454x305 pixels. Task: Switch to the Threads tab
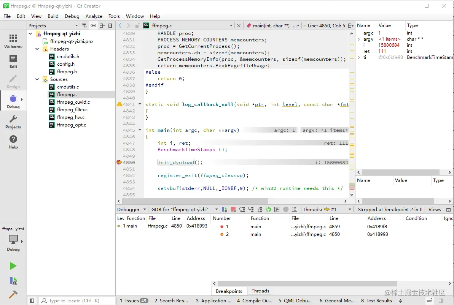pos(260,291)
